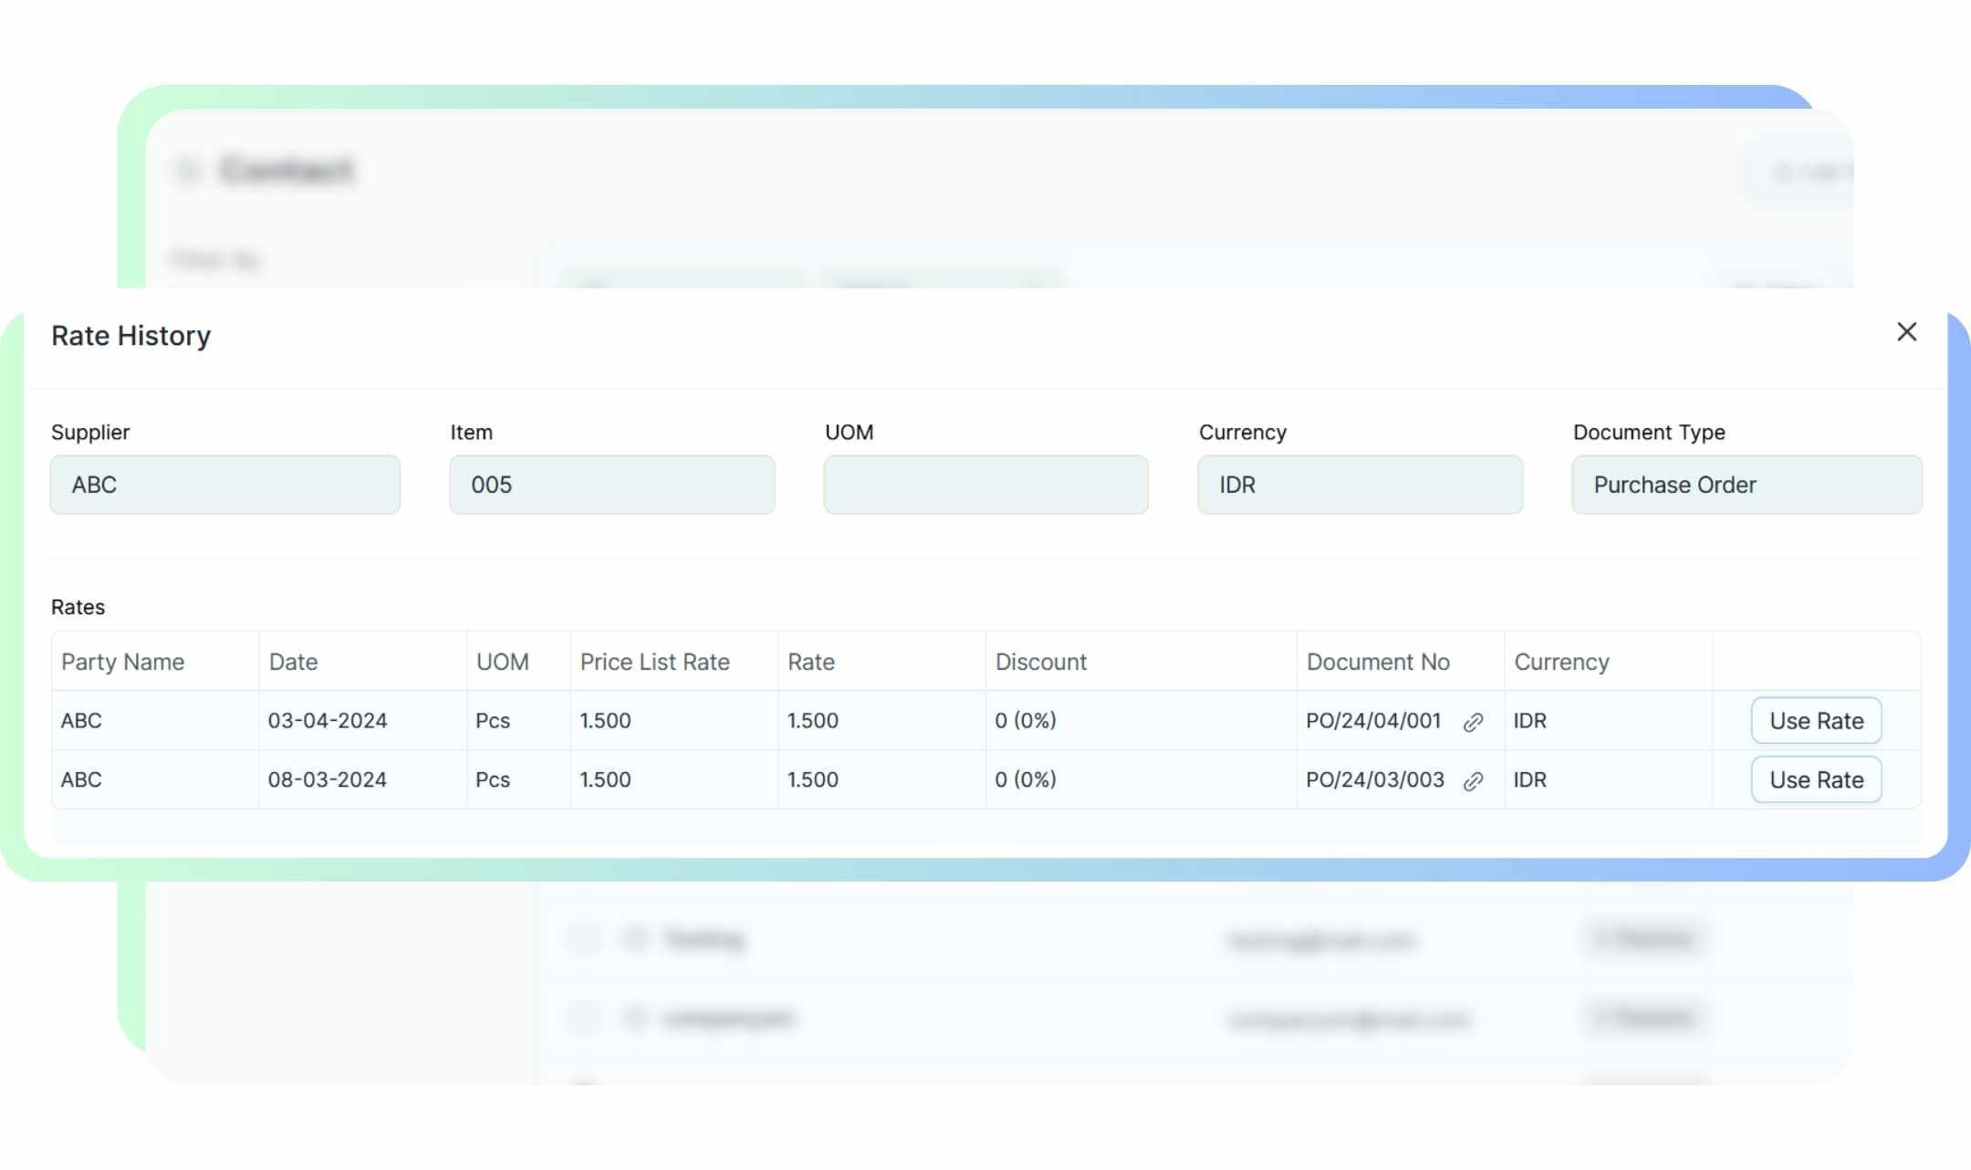Click the Currency field showing IDR

1360,485
